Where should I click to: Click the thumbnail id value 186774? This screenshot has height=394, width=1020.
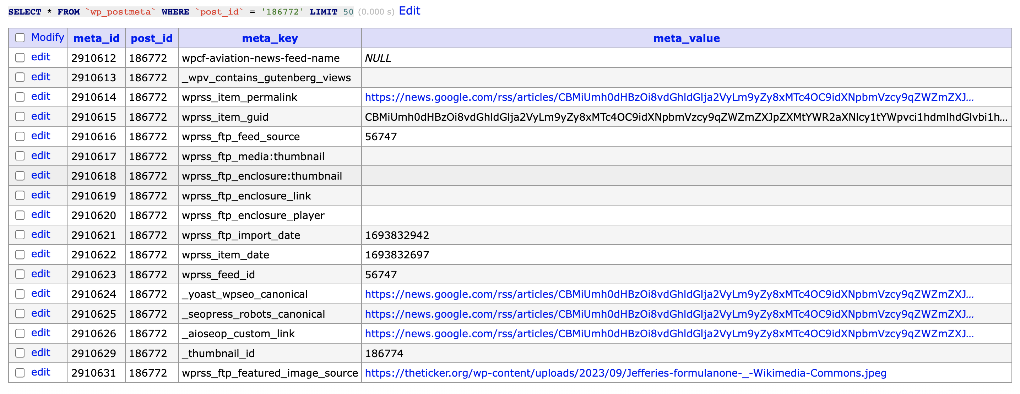point(384,354)
